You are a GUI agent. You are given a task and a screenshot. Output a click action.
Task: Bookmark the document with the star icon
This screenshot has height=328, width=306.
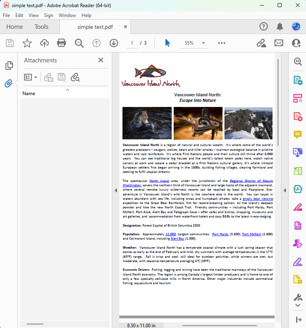[27, 43]
